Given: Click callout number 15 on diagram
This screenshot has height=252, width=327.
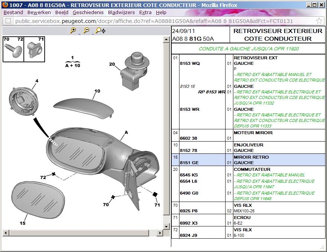Looking at the screenshot, I should point(23,223).
